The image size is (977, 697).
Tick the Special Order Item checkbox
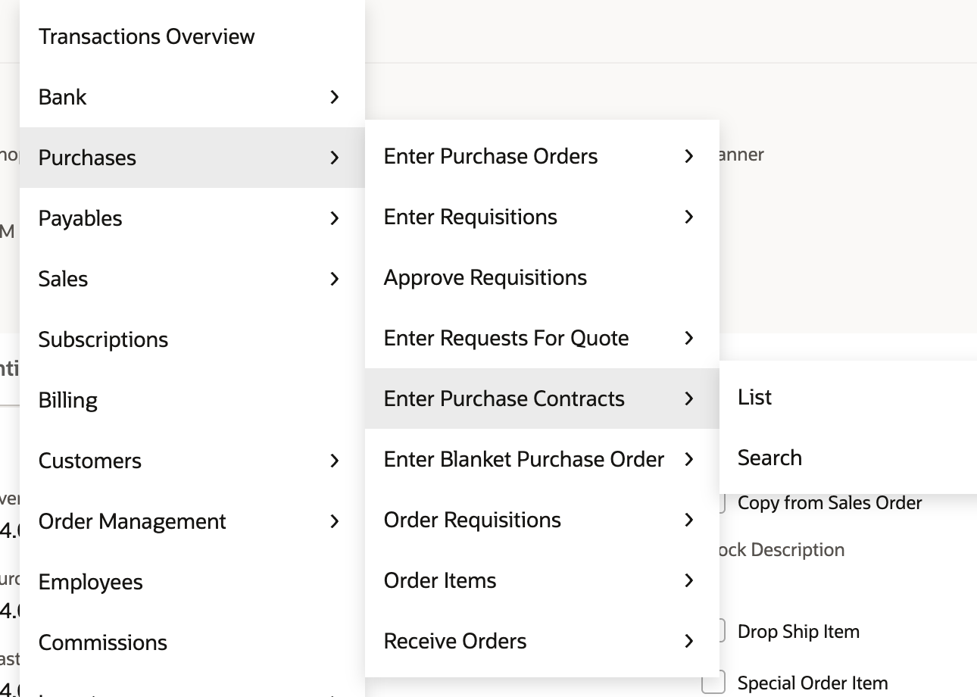pos(714,683)
